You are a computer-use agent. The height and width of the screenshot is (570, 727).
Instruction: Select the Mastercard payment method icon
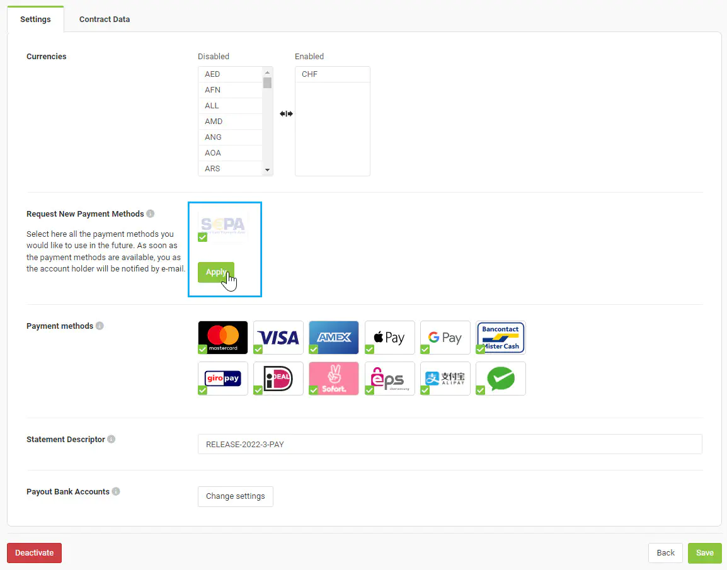pos(223,337)
